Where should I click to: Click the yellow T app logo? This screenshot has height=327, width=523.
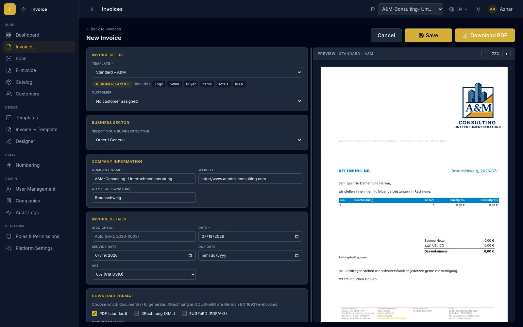tap(10, 9)
